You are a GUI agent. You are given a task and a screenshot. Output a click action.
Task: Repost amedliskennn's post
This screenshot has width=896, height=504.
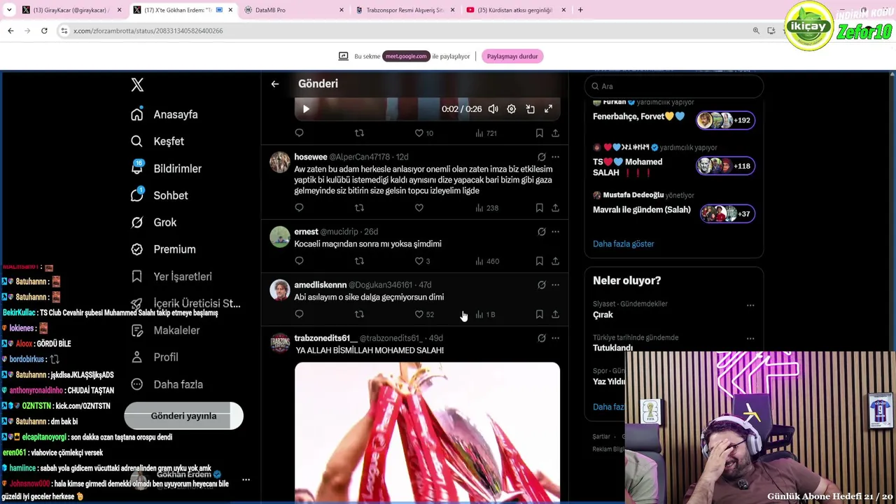pos(359,315)
